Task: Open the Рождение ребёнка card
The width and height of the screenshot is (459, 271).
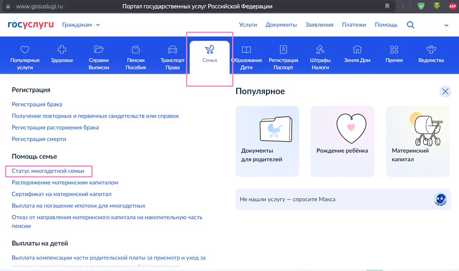Action: tap(342, 141)
